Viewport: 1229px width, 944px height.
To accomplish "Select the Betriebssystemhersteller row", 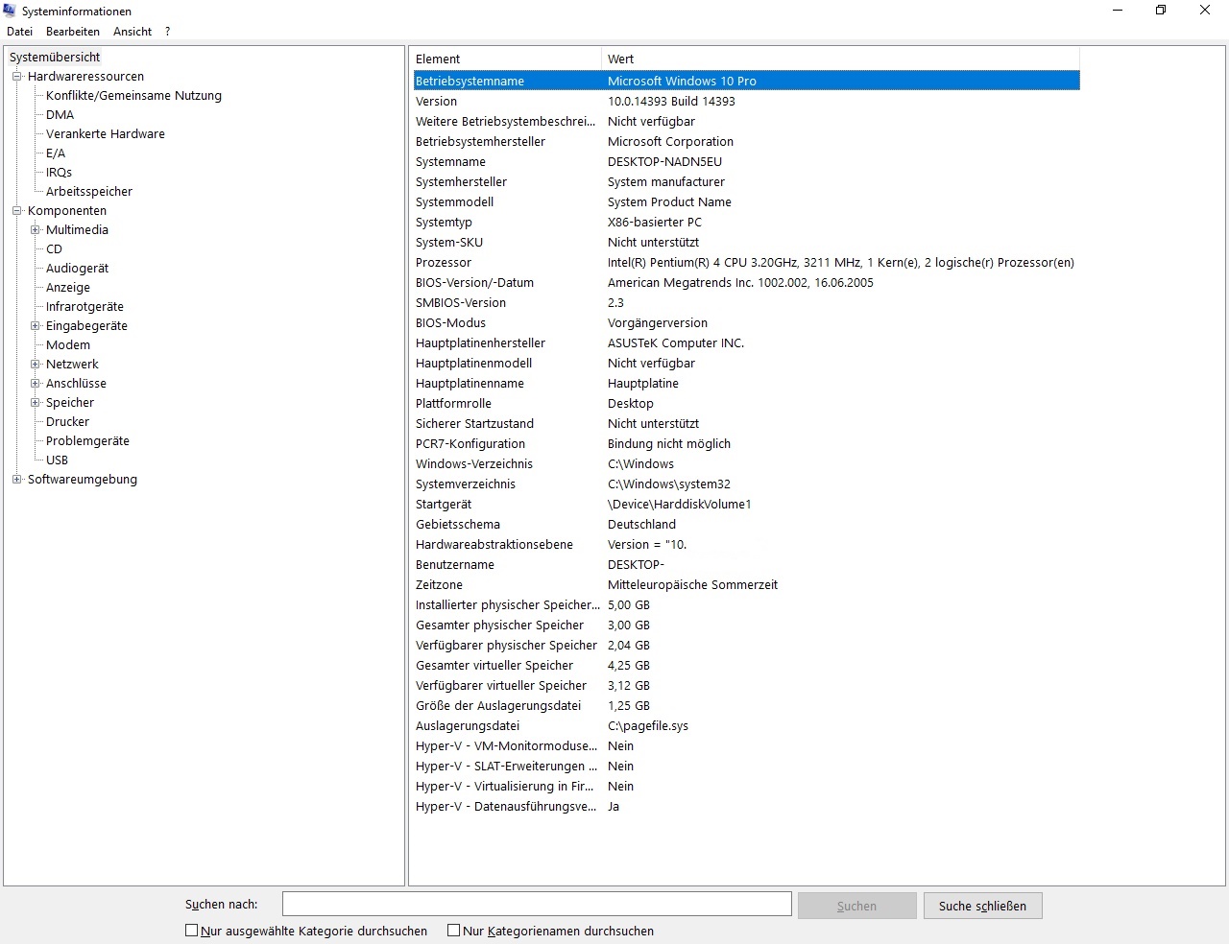I will 746,141.
